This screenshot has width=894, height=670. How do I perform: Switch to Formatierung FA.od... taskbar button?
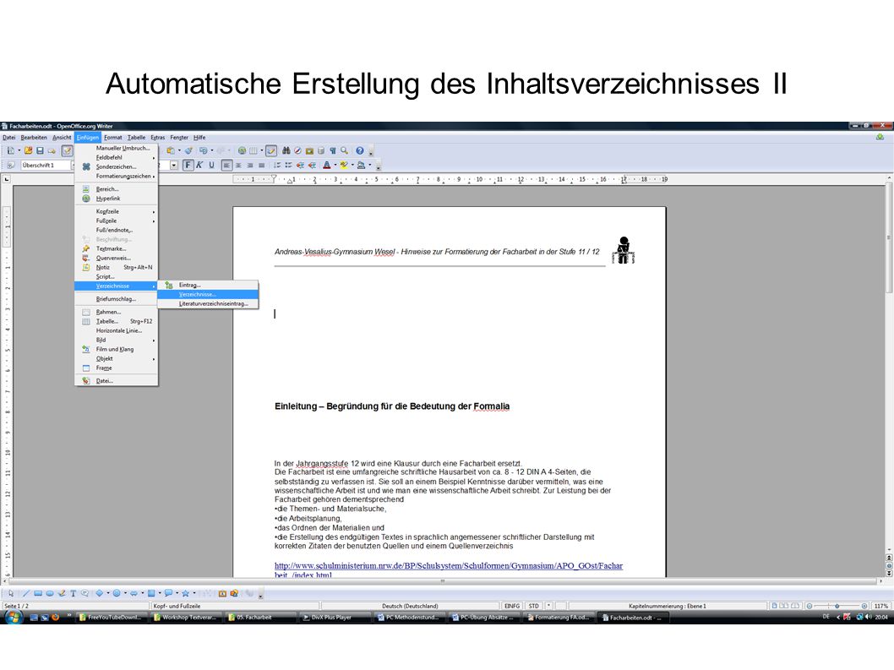tap(559, 617)
